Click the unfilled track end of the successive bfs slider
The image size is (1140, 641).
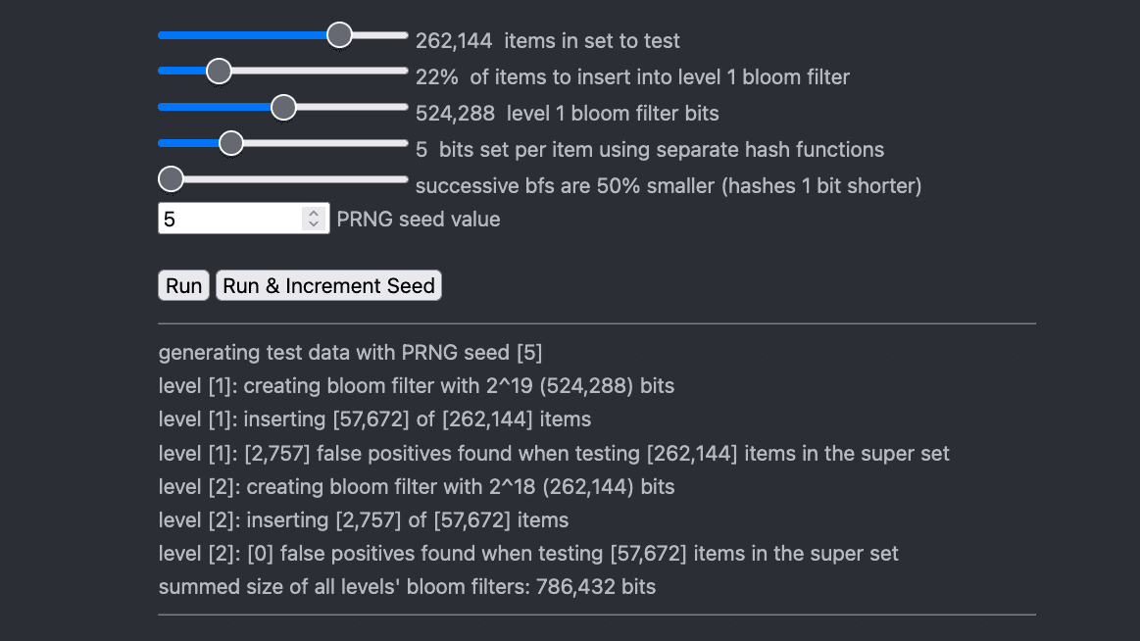coord(392,179)
